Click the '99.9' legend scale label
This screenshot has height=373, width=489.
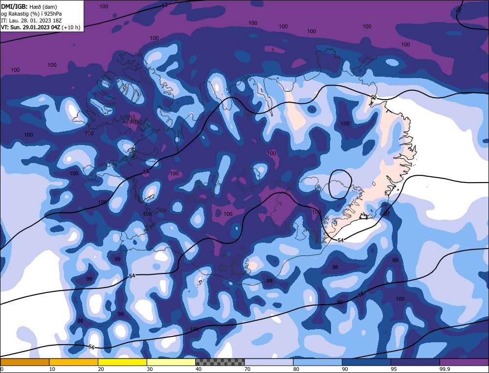coord(444,369)
